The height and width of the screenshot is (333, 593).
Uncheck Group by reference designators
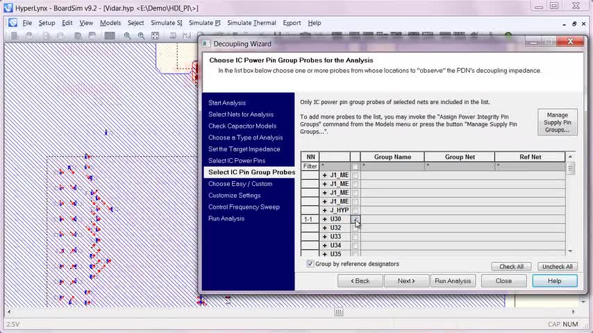pos(310,264)
